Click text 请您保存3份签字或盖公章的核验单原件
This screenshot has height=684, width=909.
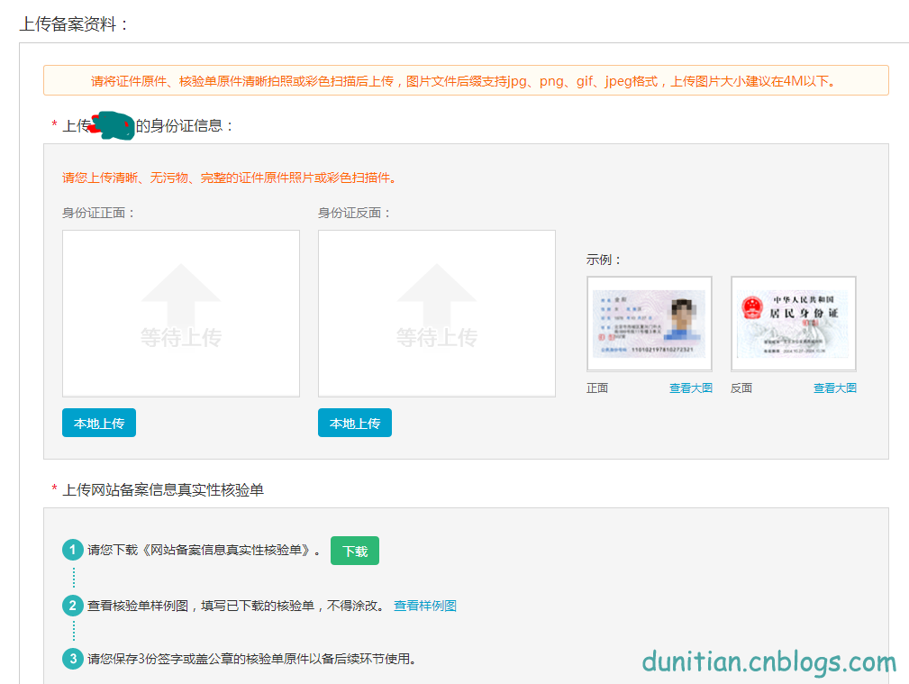click(x=251, y=659)
